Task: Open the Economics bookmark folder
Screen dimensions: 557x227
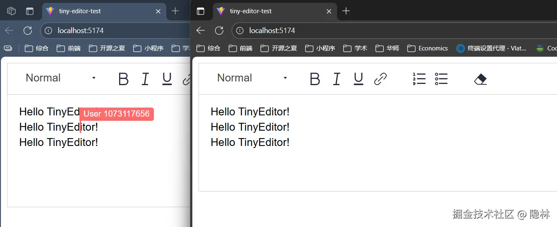Action: (x=428, y=48)
